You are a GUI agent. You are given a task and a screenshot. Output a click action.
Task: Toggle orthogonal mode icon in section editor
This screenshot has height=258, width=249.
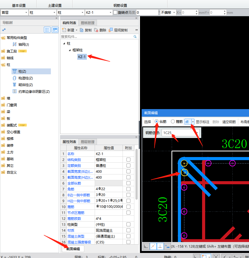click(x=146, y=246)
